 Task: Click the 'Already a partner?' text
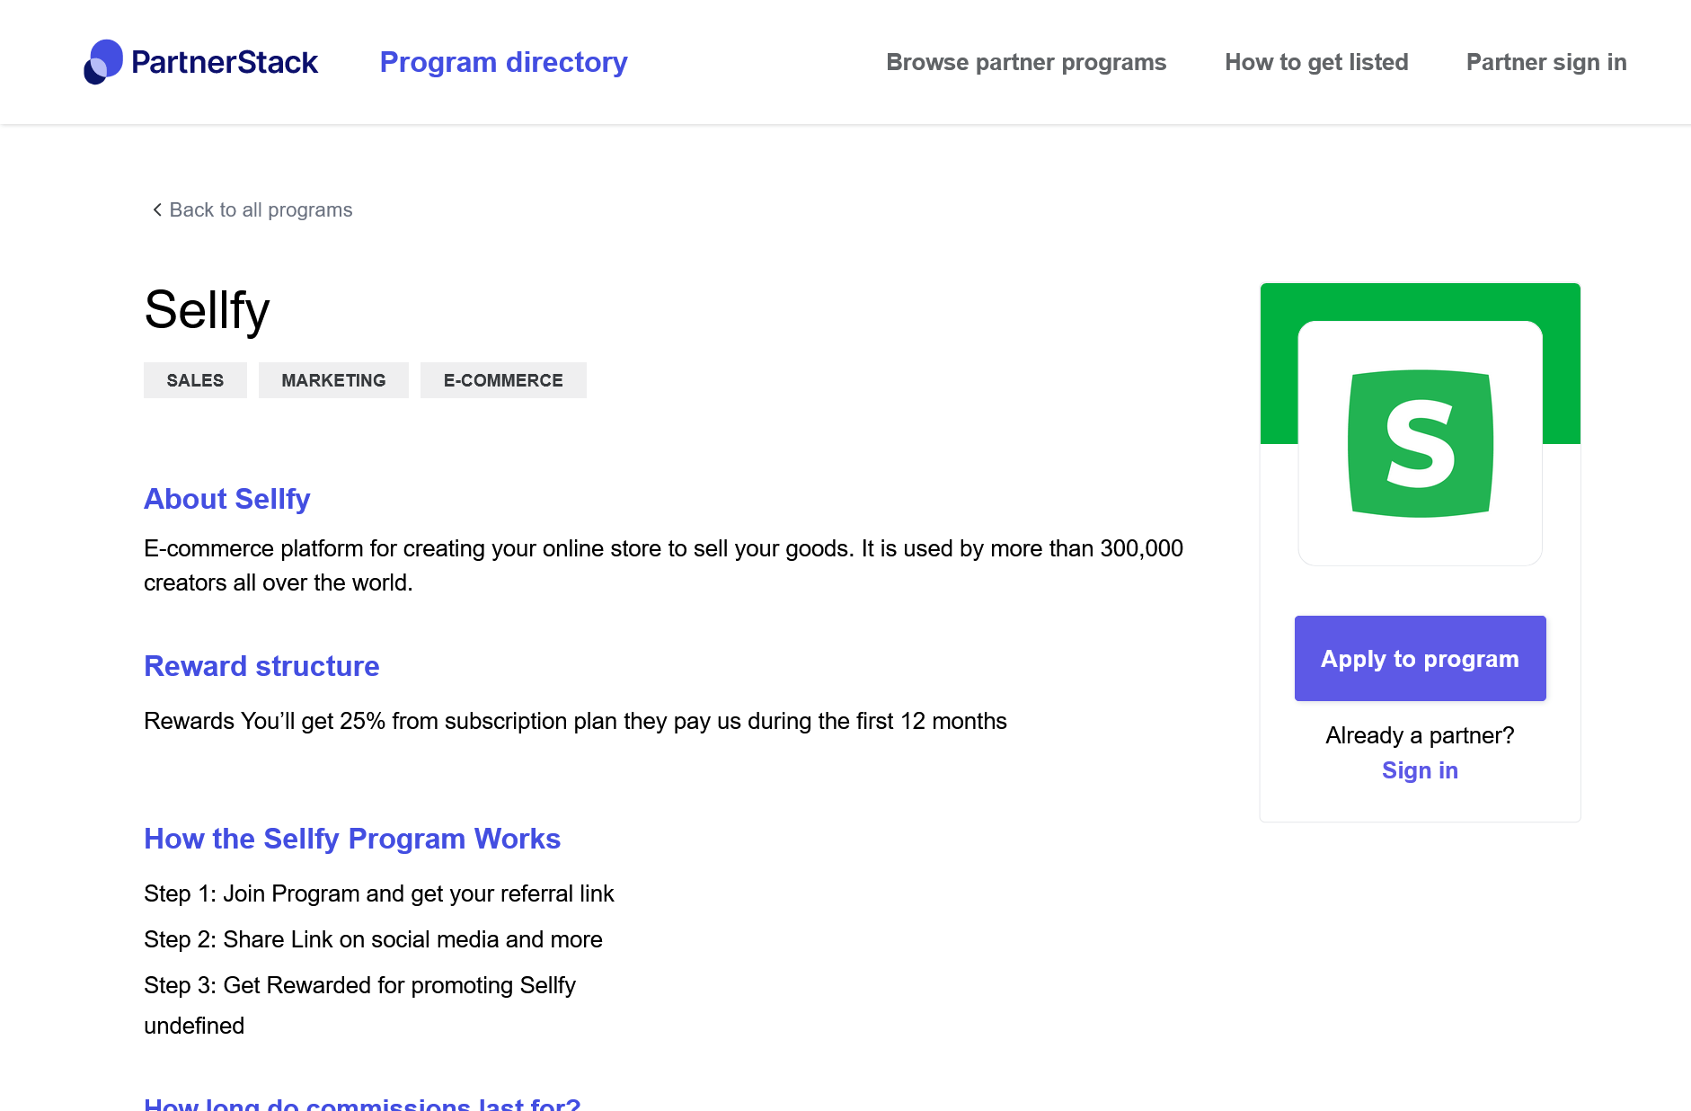tap(1420, 735)
